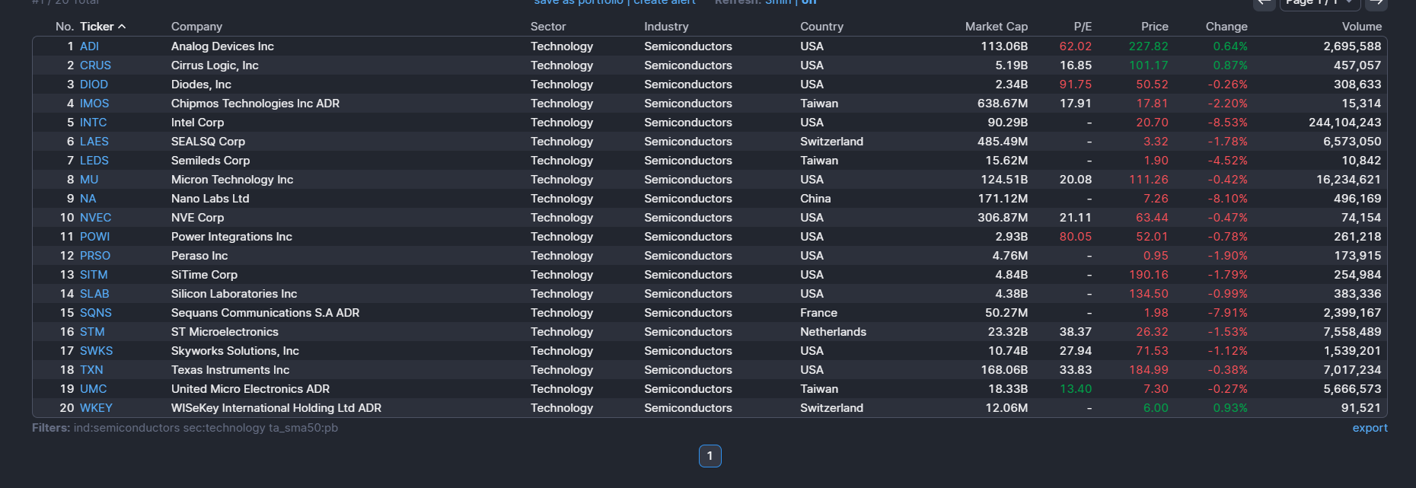The height and width of the screenshot is (488, 1416).
Task: Sort by the Industry column header
Action: click(666, 27)
